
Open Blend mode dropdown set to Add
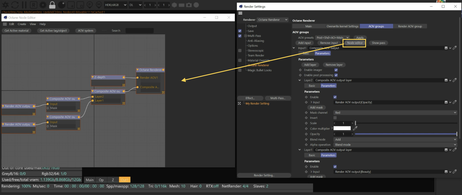[x=395, y=140]
